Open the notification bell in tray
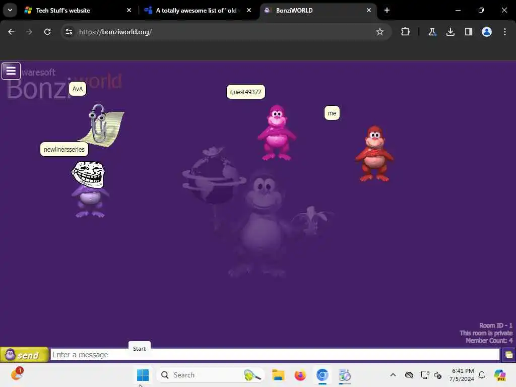This screenshot has width=516, height=387. click(482, 375)
